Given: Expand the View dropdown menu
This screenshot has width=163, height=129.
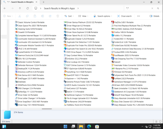Looking at the screenshot, I should 83,16.
